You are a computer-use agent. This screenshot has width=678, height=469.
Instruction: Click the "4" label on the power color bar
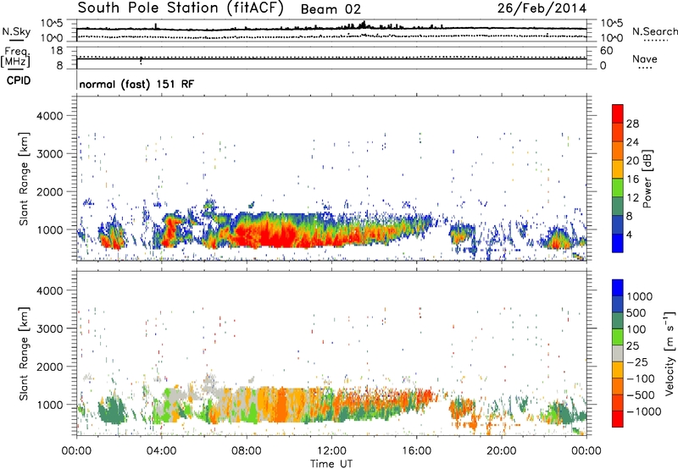click(629, 235)
